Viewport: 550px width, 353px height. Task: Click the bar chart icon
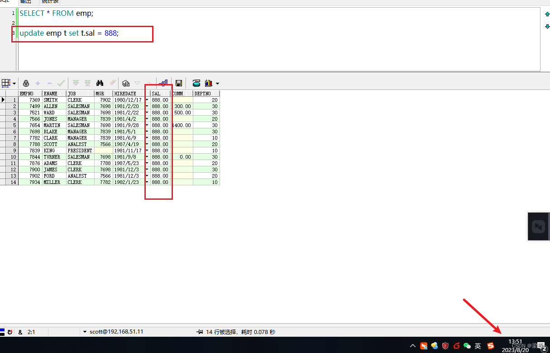(209, 83)
